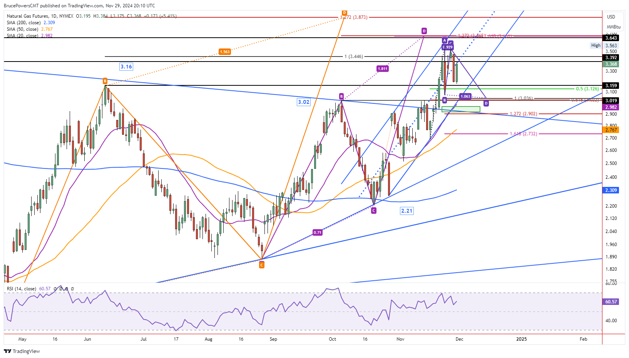The image size is (629, 358).
Task: Select the 1.272 (2.902) Fibonacci label
Action: click(524, 114)
